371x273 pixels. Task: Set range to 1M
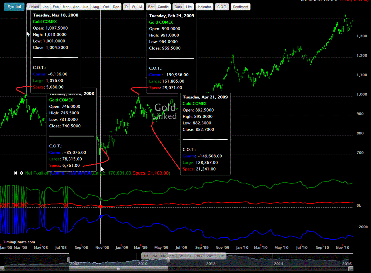[146, 256]
